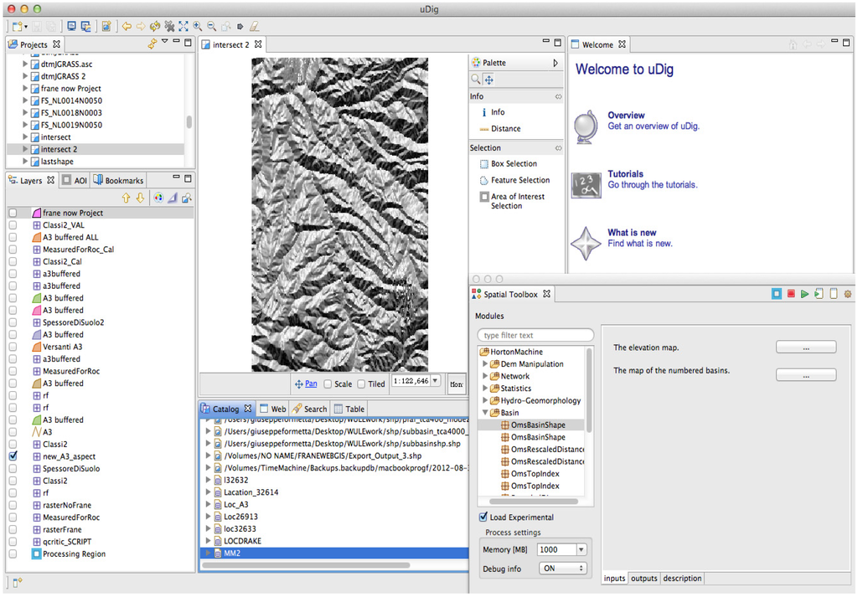Click the yellow Back arrow in toolbar
This screenshot has height=597, width=858.
[x=126, y=26]
